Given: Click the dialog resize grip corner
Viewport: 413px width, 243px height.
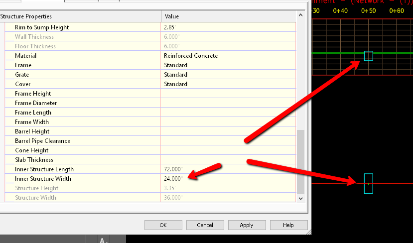Looking at the screenshot, I should pyautogui.click(x=309, y=232).
